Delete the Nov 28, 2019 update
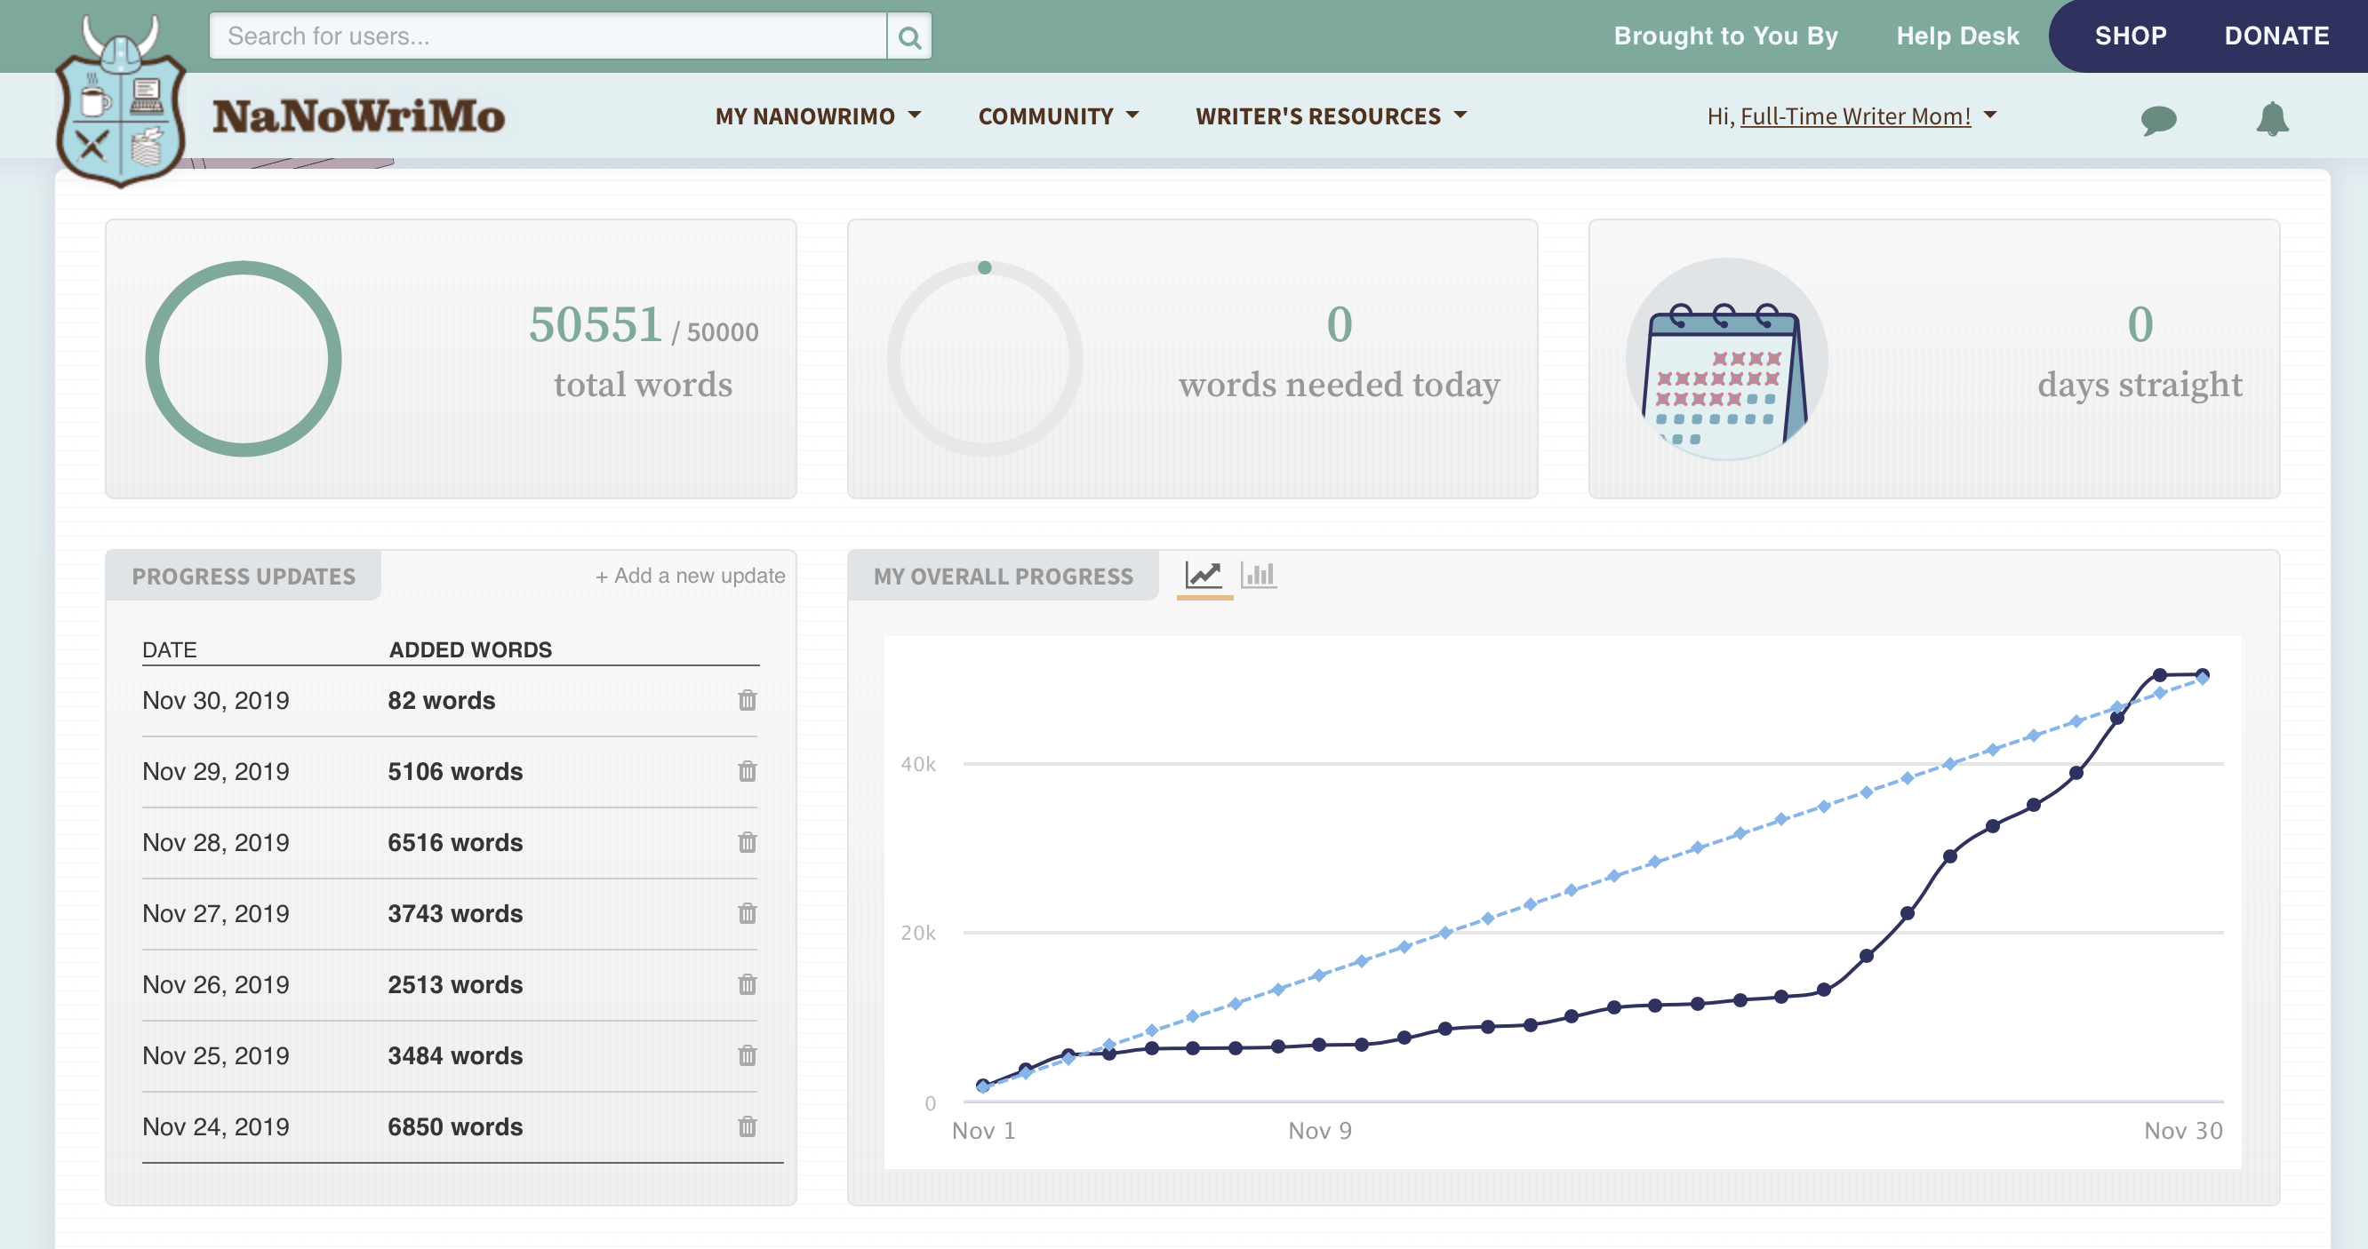 (747, 842)
